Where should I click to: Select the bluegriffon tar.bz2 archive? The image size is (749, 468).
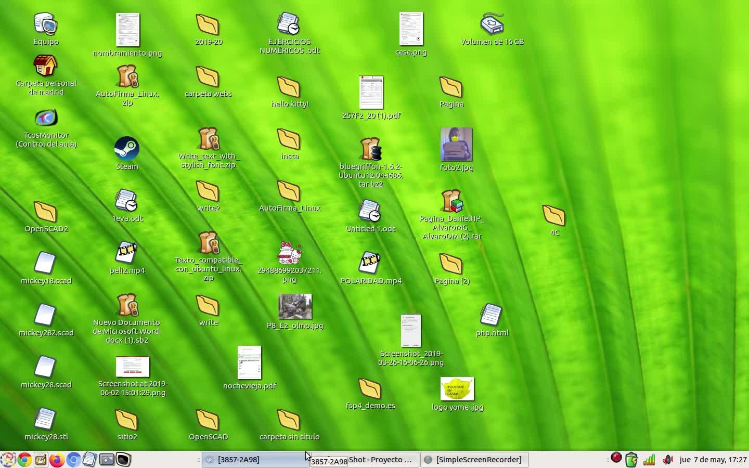pyautogui.click(x=370, y=149)
